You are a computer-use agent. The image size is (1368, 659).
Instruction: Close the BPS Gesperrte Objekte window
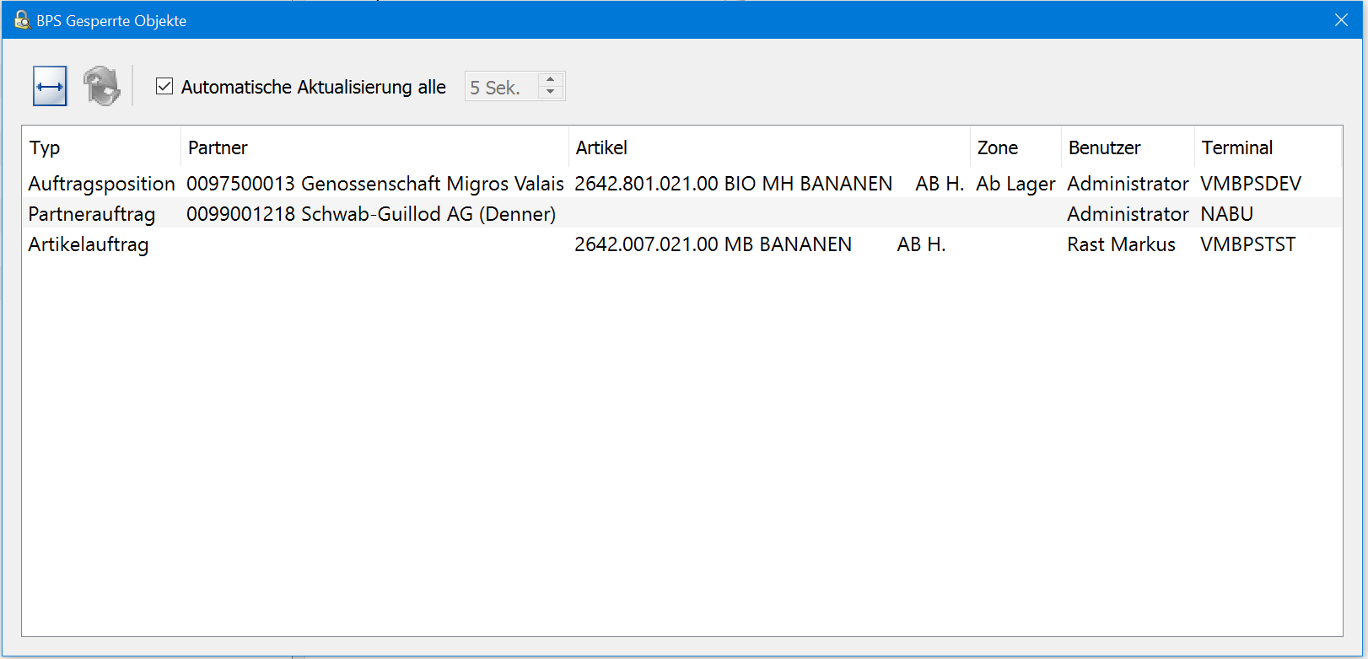1341,20
